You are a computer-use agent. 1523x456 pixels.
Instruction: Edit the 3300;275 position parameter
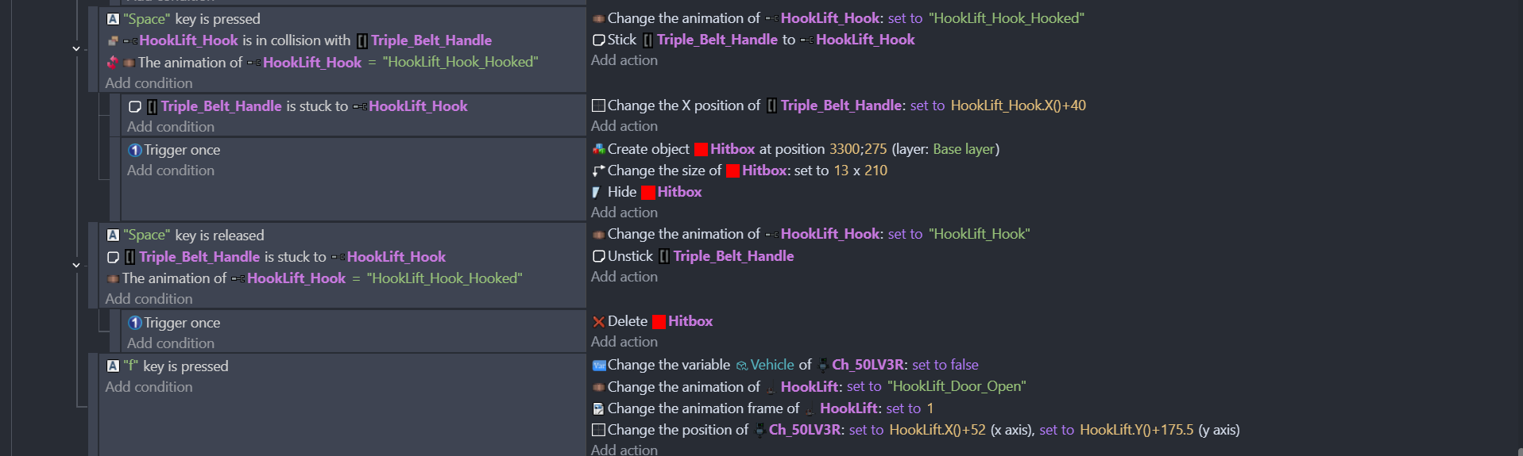point(857,149)
